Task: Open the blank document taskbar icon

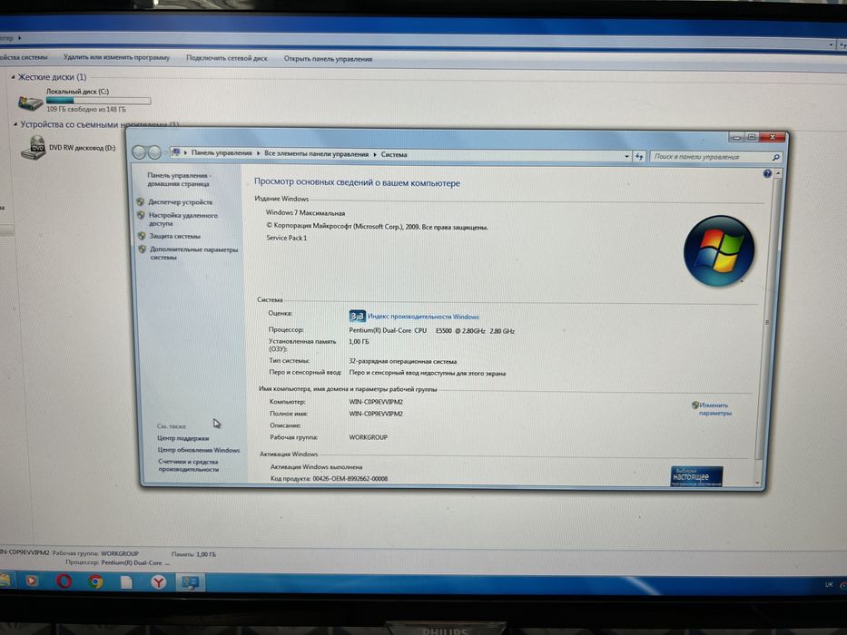Action: [126, 582]
